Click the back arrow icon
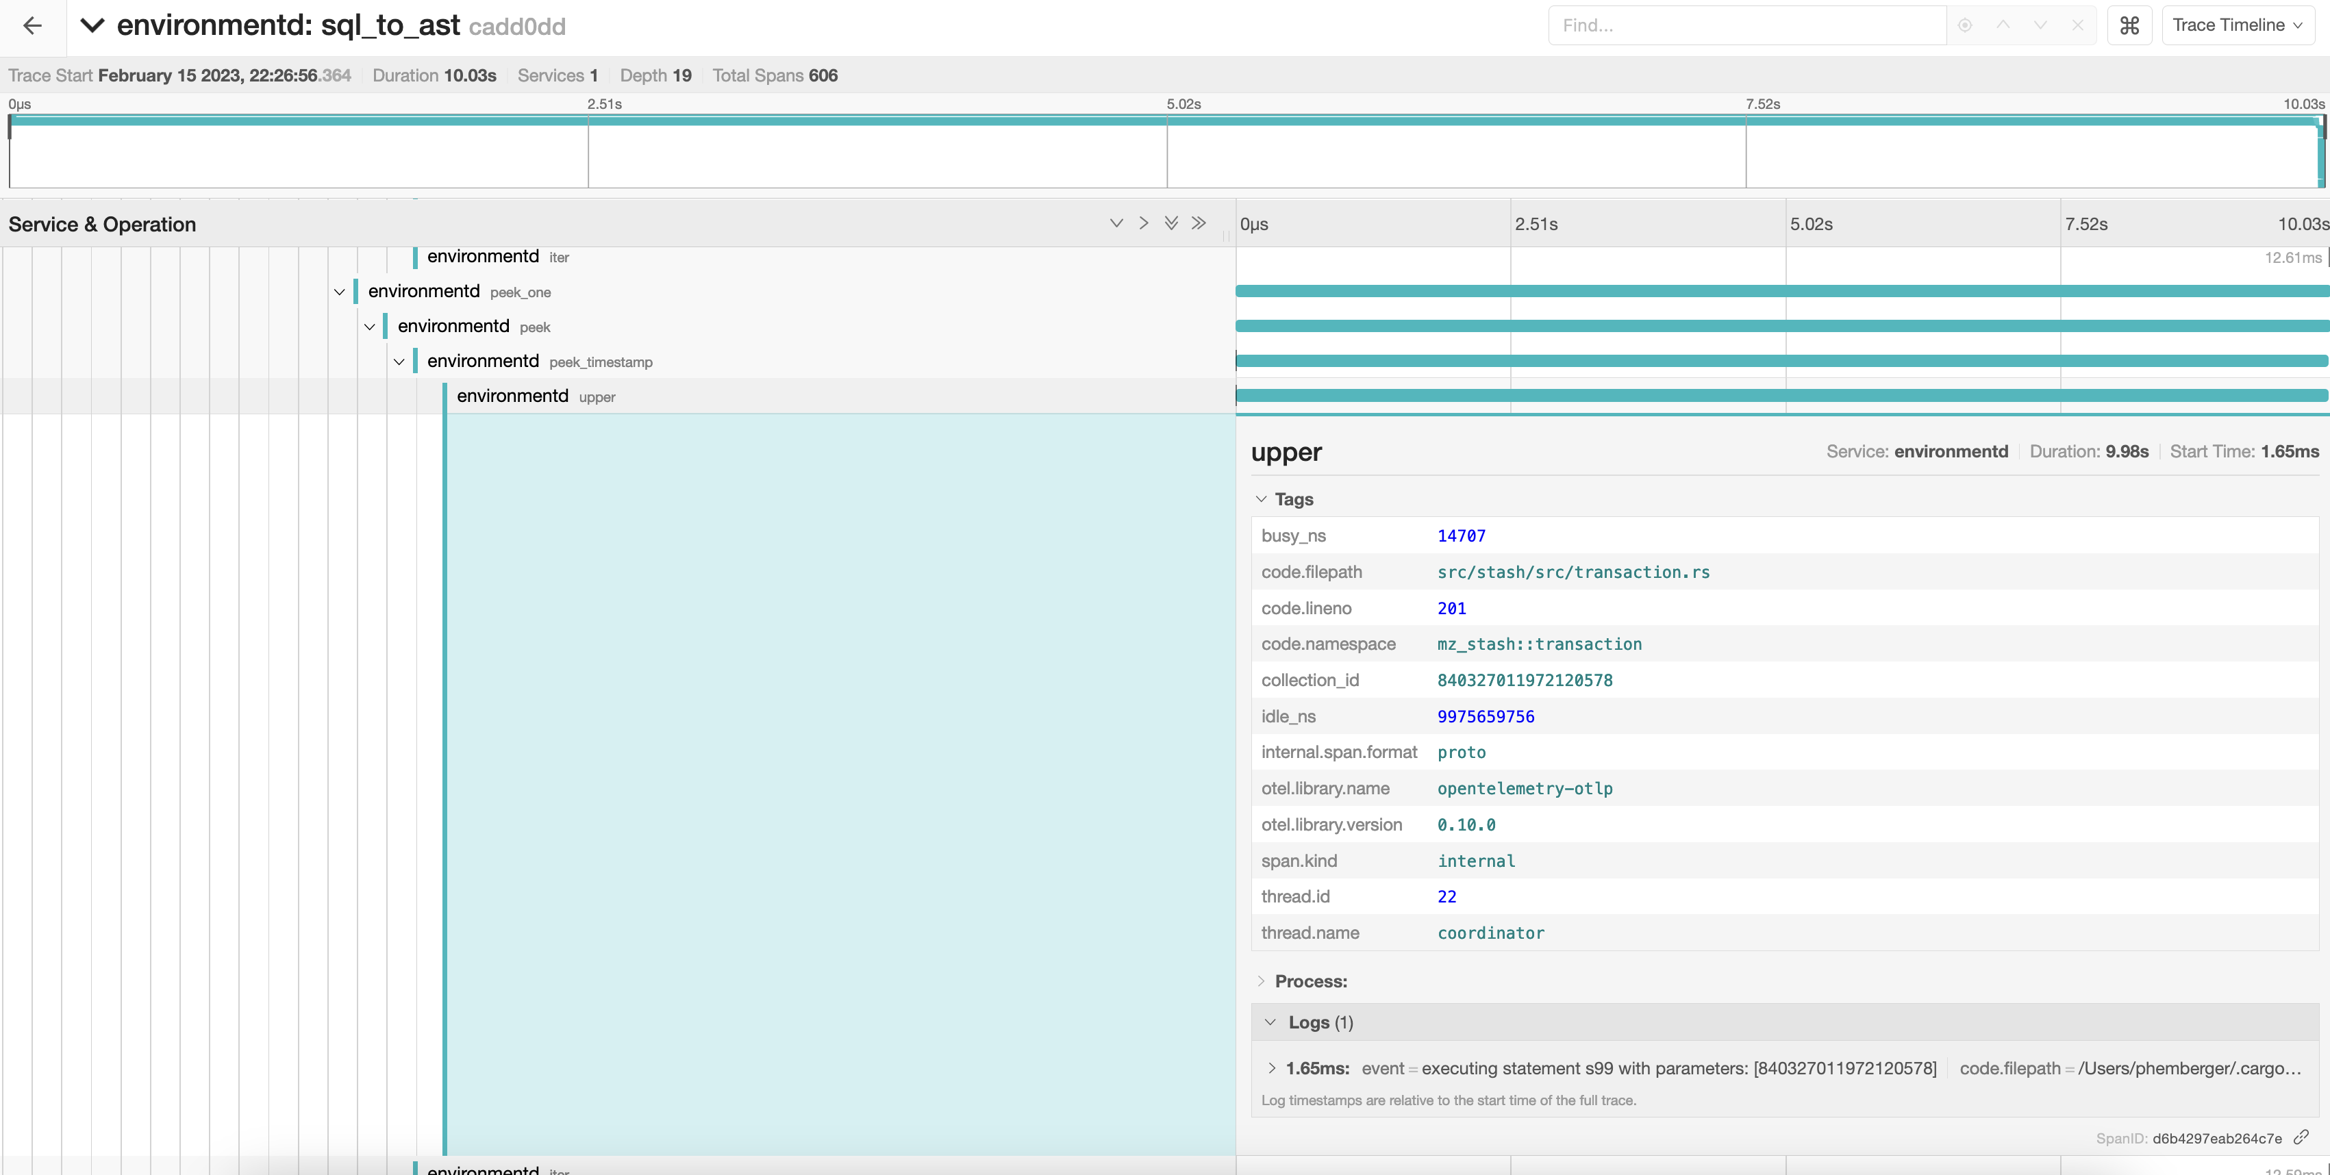This screenshot has width=2330, height=1175. click(33, 25)
